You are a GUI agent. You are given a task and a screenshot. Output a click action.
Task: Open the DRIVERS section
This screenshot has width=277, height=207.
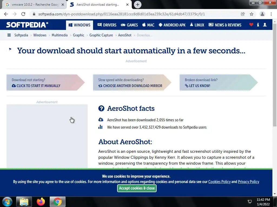pos(107,25)
